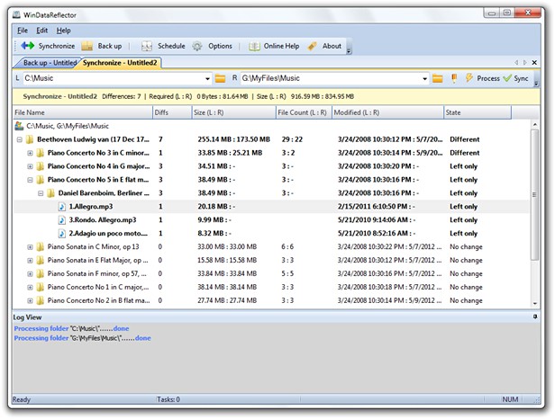The image size is (555, 419).
Task: Sort by the Modified (L : R) column header
Action: 387,112
